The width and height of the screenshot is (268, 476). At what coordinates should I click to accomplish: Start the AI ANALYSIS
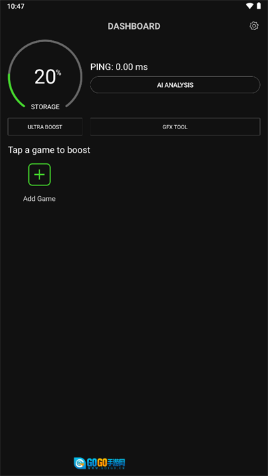pos(175,85)
